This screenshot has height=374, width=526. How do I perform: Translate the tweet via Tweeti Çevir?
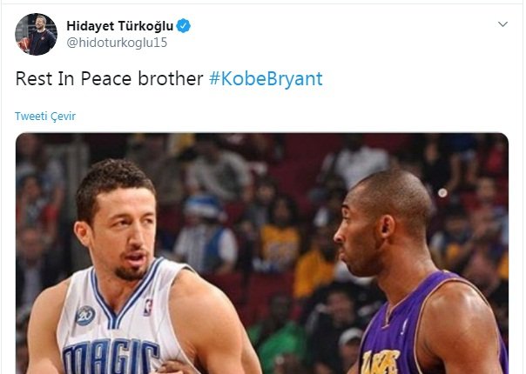pyautogui.click(x=45, y=117)
